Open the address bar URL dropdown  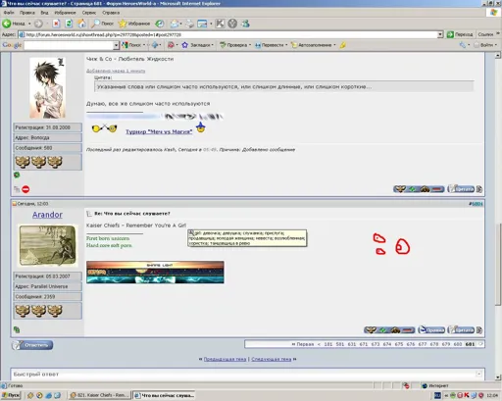click(440, 34)
